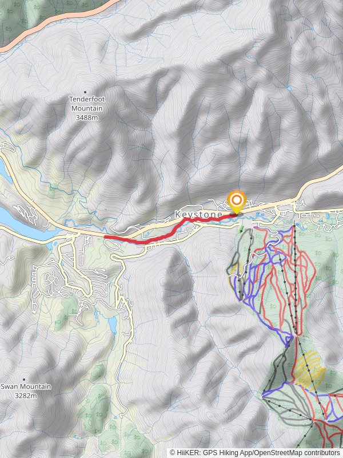Click the yellow hatched ski terrain area

pyautogui.click(x=309, y=370)
